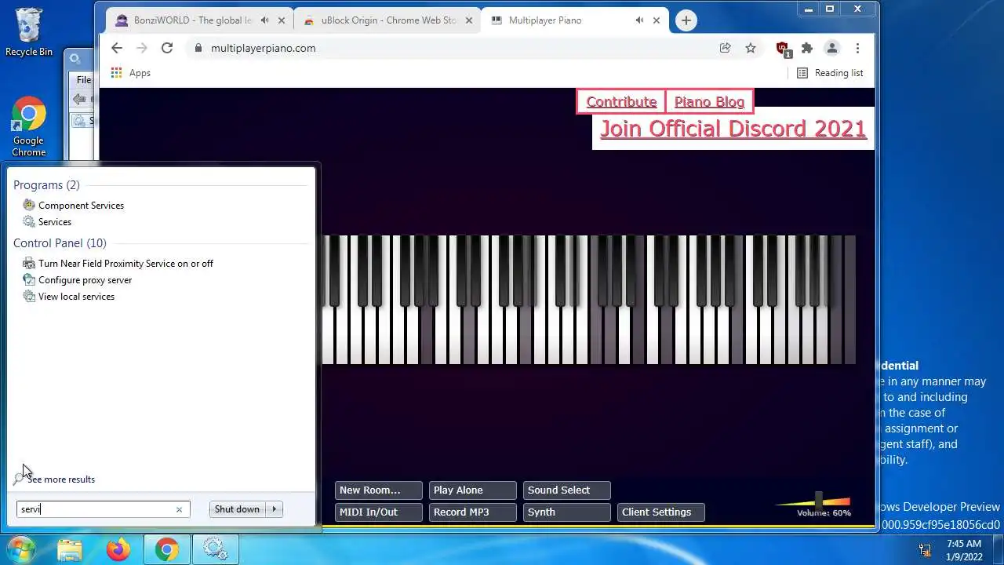Click the Shut down button
Screen dimensions: 1004x565
237,509
